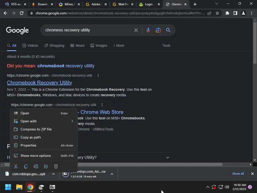Open the Chrome profile avatar
The width and height of the screenshot is (257, 193).
243,13
